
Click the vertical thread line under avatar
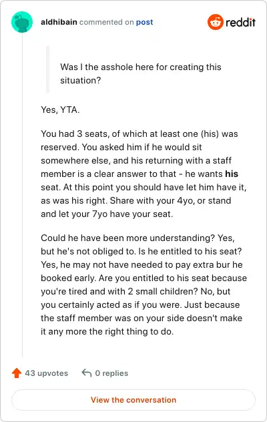click(x=22, y=195)
